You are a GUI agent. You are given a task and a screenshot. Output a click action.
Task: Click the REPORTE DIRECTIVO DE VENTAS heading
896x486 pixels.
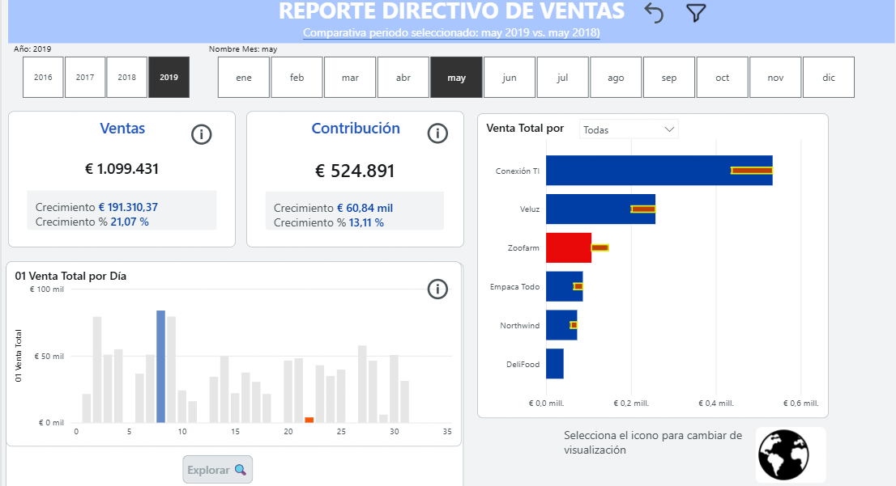coord(451,11)
